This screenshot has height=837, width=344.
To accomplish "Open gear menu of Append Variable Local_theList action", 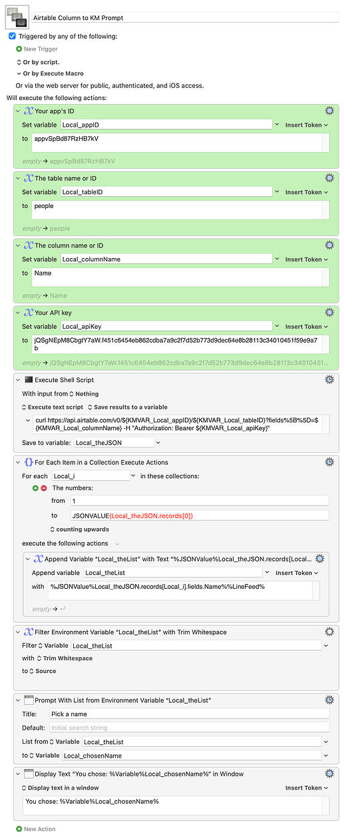I will point(319,558).
